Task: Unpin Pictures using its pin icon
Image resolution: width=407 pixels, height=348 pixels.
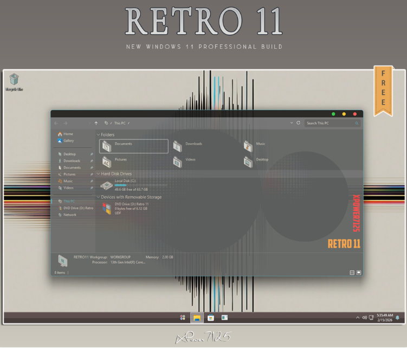Action: pyautogui.click(x=92, y=175)
